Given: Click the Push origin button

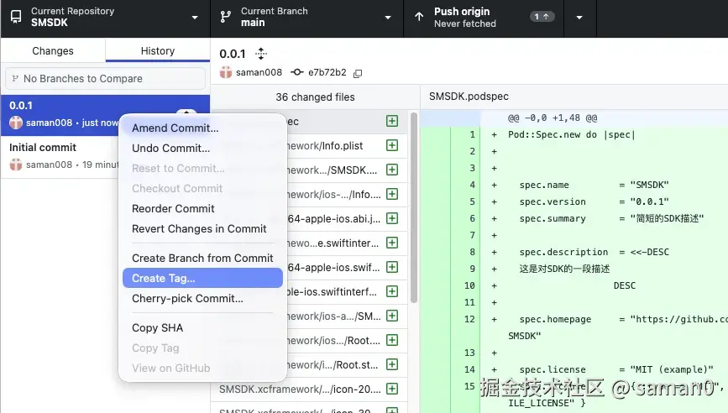Looking at the screenshot, I should pyautogui.click(x=484, y=18).
